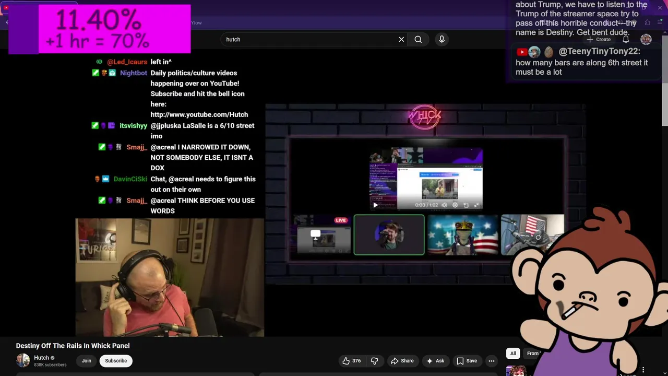The height and width of the screenshot is (376, 668).
Task: Click the Nightbot username in chat
Action: tap(134, 73)
